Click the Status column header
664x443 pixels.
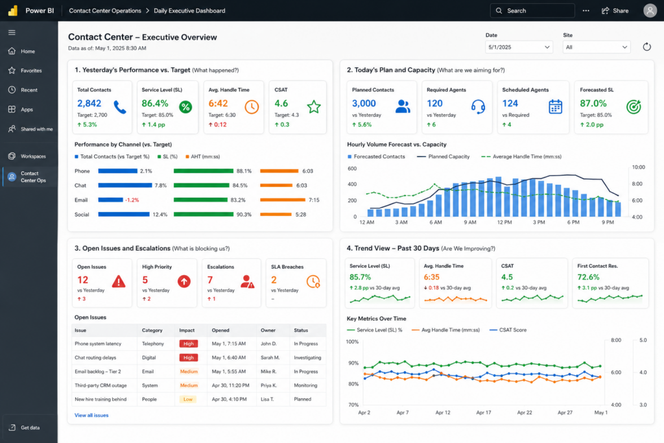point(301,330)
